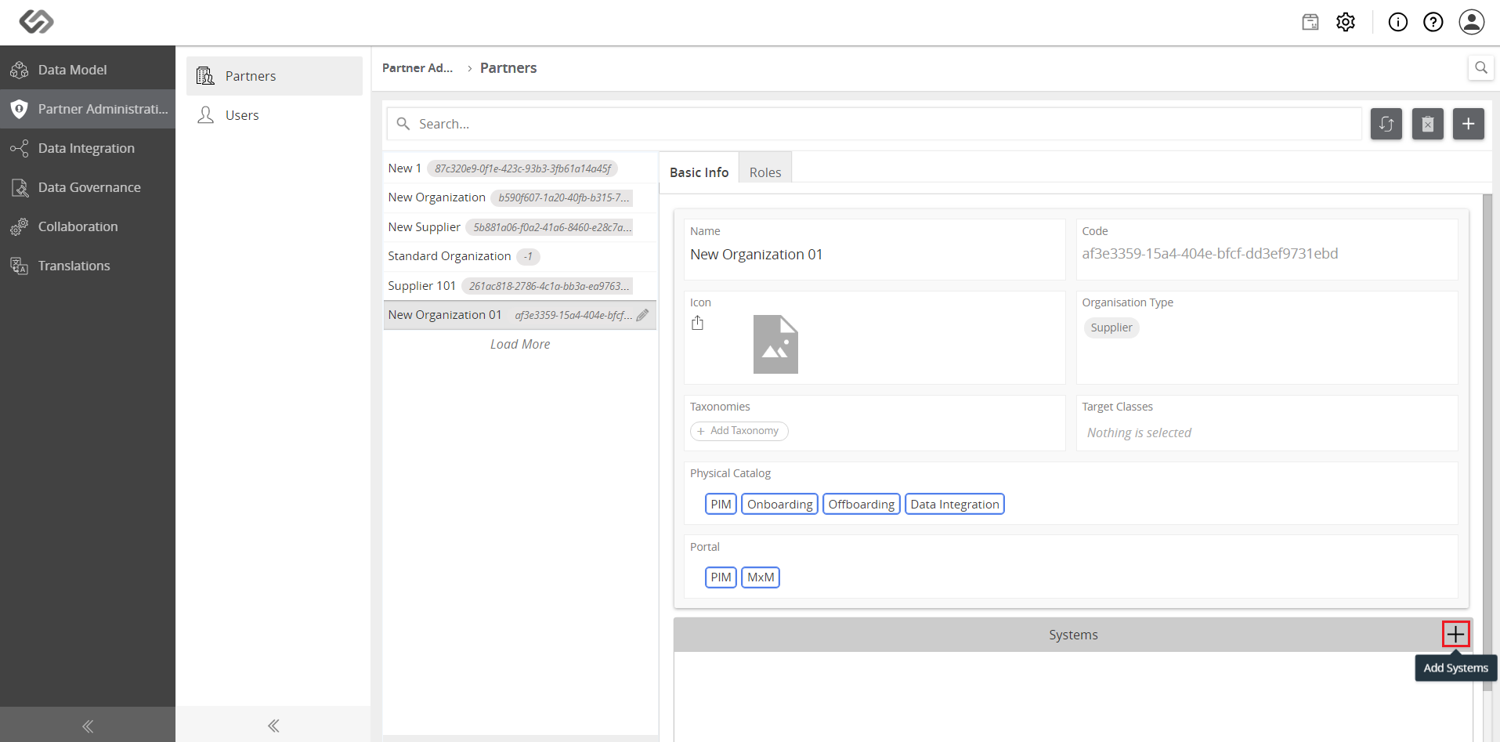Open Translations sidebar item
Image resolution: width=1500 pixels, height=742 pixels.
(x=88, y=266)
